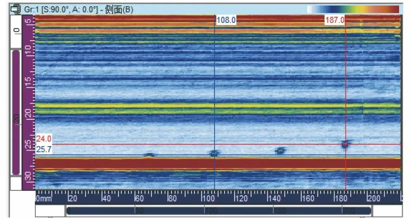Image resolution: width=412 pixels, height=219 pixels.
Task: Click the blue horizontal cursor label 25.7
Action: coord(44,150)
